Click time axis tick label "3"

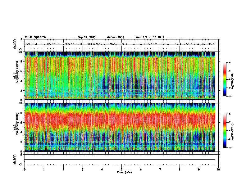pyautogui.click(x=83, y=170)
